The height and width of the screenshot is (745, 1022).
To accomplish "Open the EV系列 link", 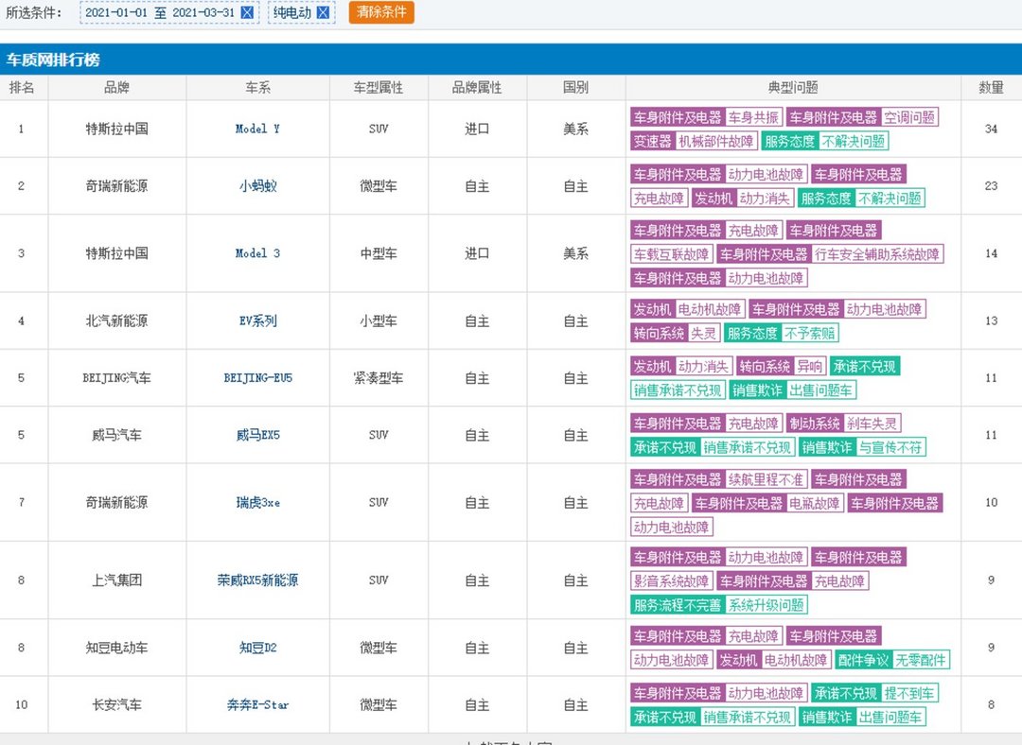I will (x=257, y=321).
